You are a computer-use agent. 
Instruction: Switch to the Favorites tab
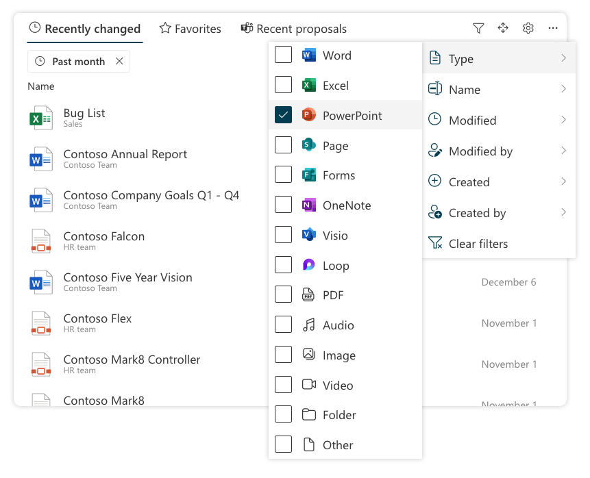[x=190, y=29]
